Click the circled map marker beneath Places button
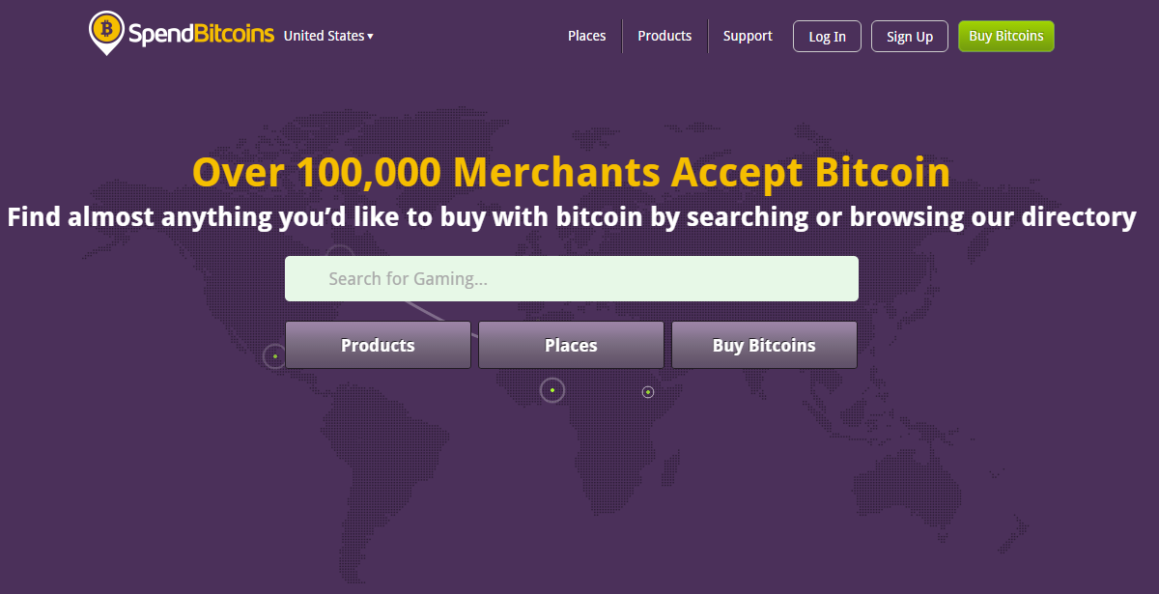This screenshot has width=1159, height=594. click(552, 390)
